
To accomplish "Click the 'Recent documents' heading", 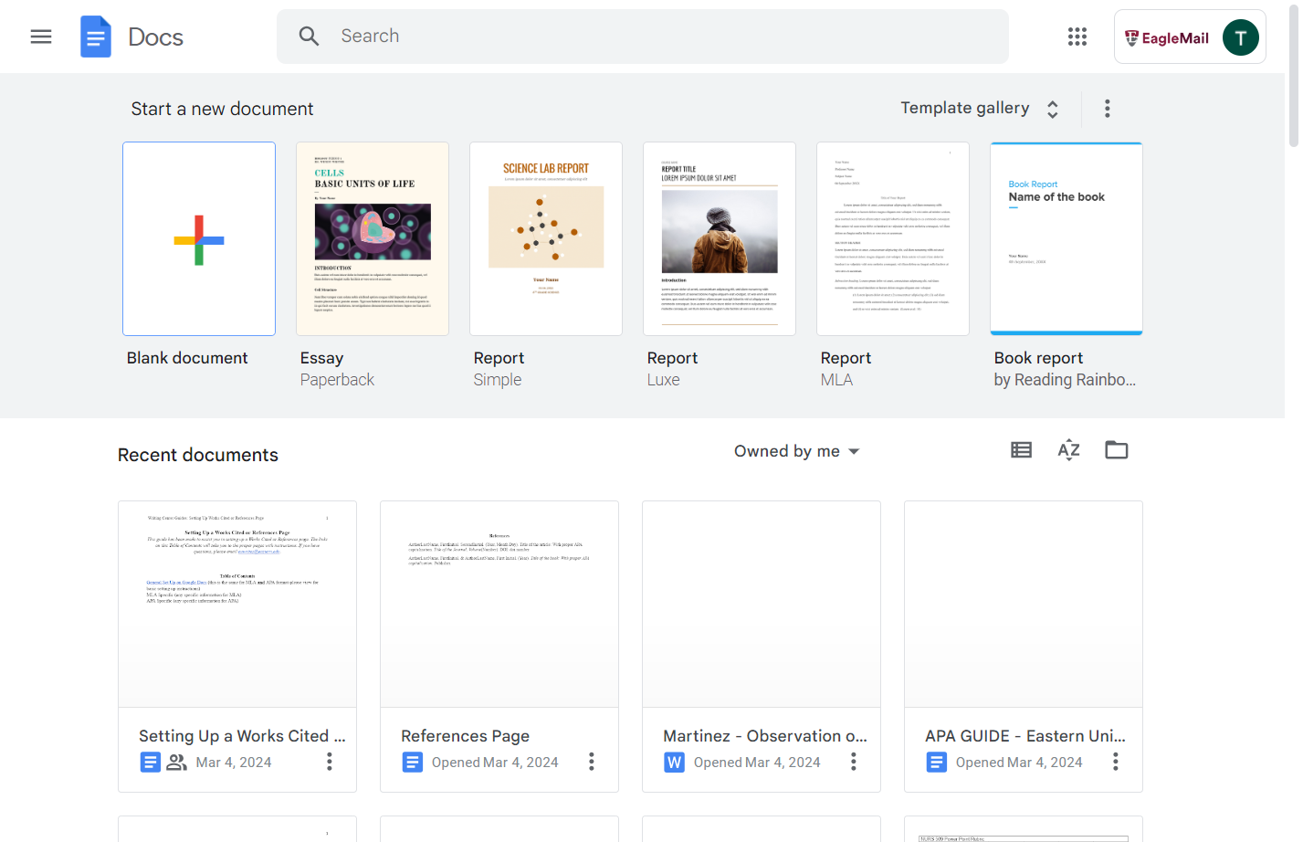I will 198,455.
